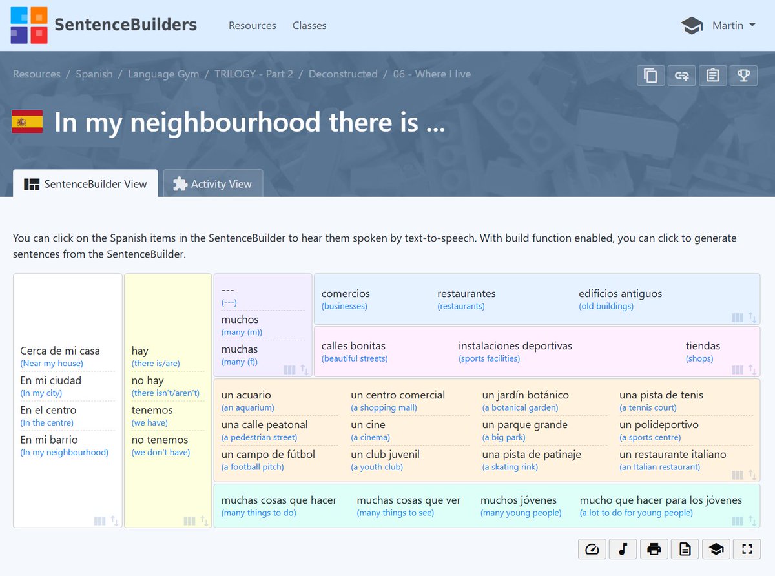Click sort arrows icon in 'comercios' box

pyautogui.click(x=752, y=318)
